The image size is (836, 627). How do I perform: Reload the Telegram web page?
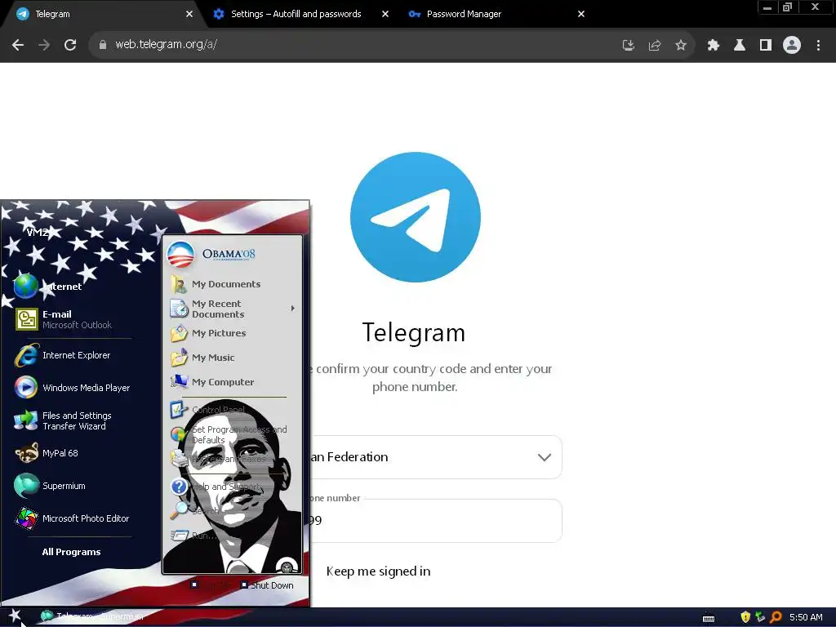coord(70,45)
